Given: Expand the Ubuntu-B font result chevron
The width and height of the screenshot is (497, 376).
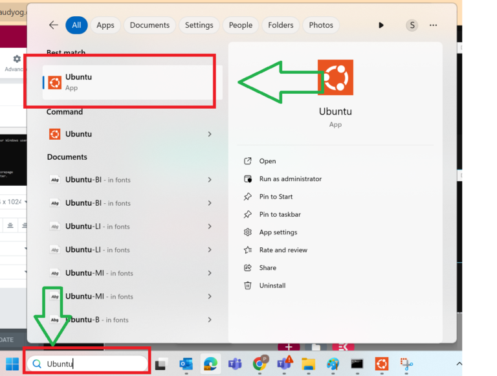Looking at the screenshot, I should point(210,320).
